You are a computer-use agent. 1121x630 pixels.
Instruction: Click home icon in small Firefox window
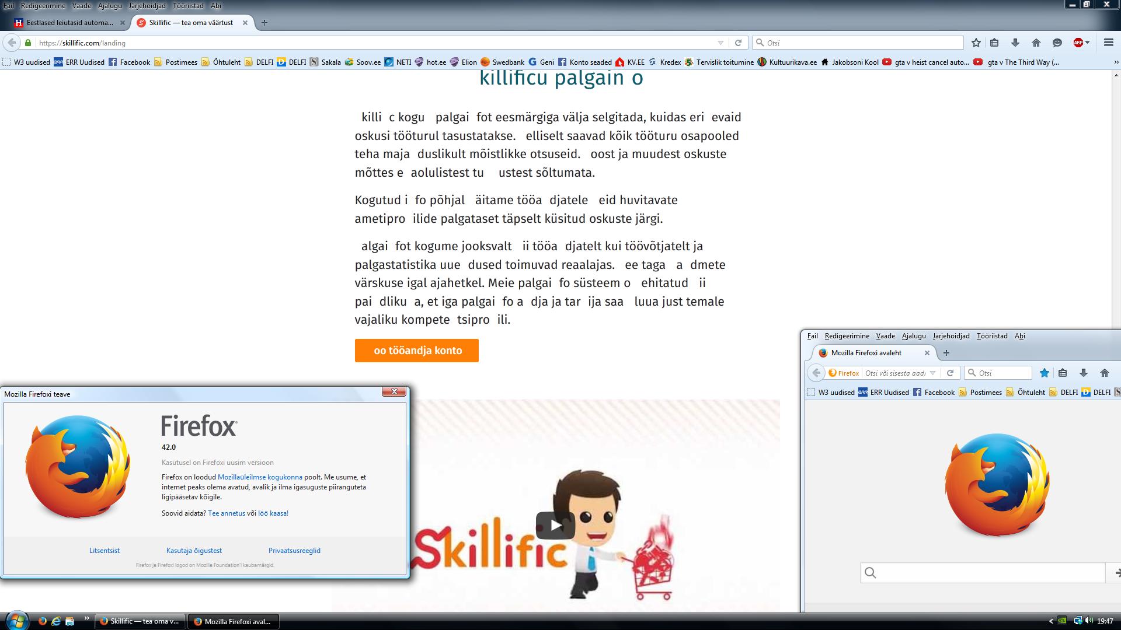tap(1104, 373)
